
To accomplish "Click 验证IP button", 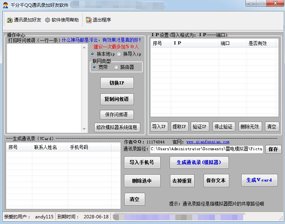I will pyautogui.click(x=200, y=126).
